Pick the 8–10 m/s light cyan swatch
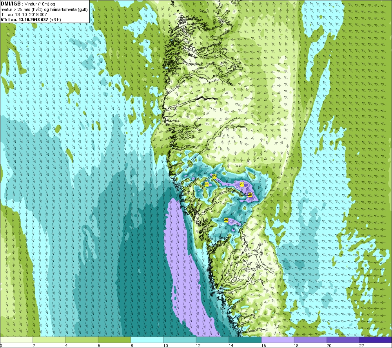The image size is (392, 348). [x=147, y=340]
